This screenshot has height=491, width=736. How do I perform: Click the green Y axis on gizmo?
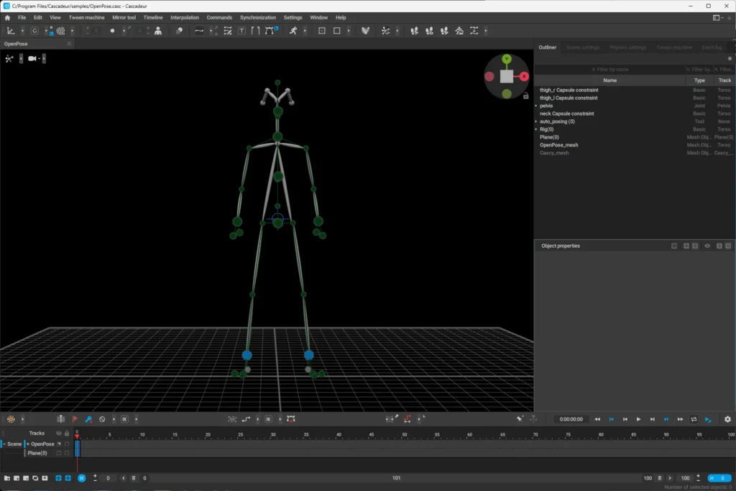(507, 58)
